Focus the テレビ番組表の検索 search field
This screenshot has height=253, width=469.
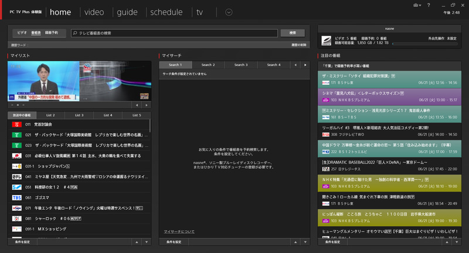coord(174,33)
